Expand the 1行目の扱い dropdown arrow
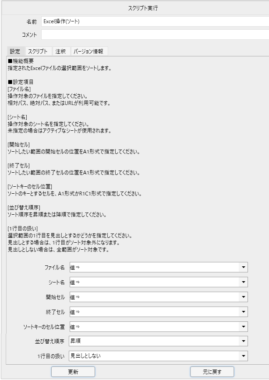The width and height of the screenshot is (269, 380). pyautogui.click(x=243, y=356)
